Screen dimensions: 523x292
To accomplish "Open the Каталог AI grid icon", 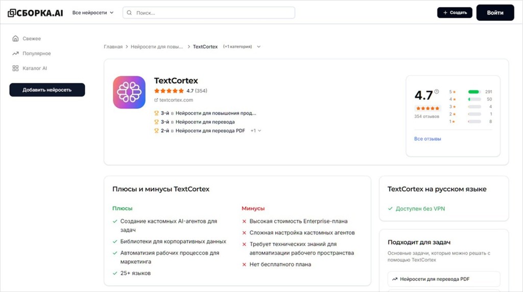I will point(15,68).
